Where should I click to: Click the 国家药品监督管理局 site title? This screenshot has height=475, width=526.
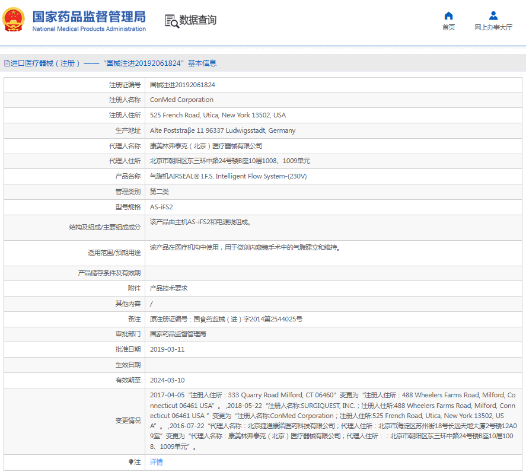point(89,17)
